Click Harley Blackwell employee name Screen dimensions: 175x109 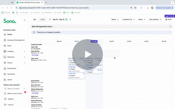(36, 101)
